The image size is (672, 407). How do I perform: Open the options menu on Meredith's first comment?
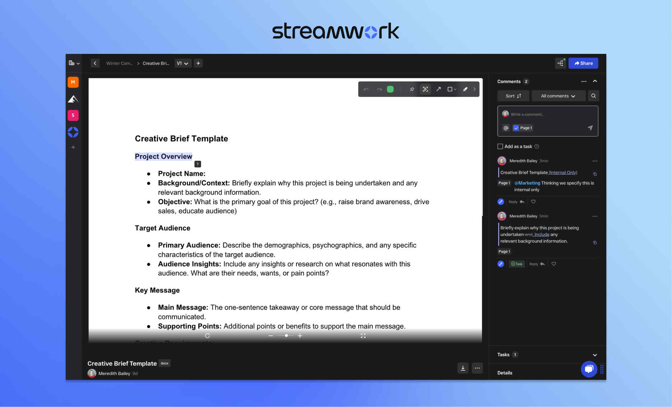click(595, 161)
